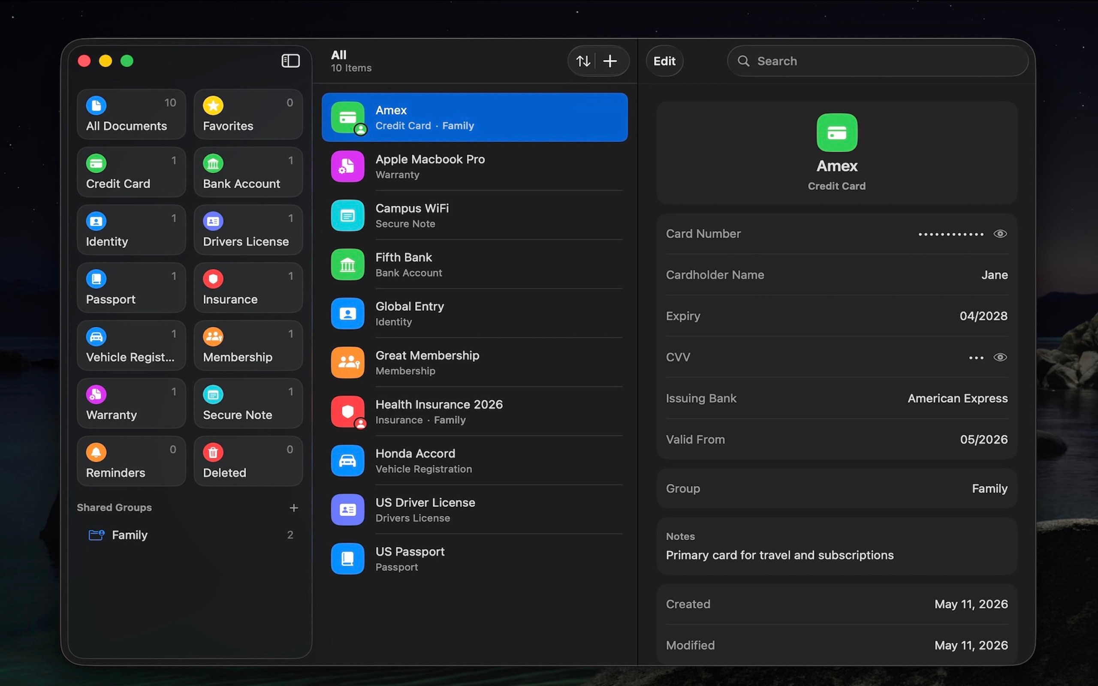Click the green full screen window button
The image size is (1098, 686).
tap(127, 61)
